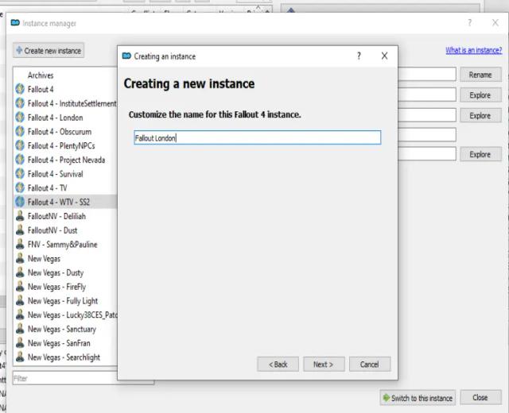
Task: Click the lowest Explore button on the right
Action: 480,154
